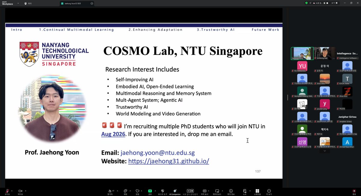The width and height of the screenshot is (361, 196).
Task: Select the Jihun Kim red Z tile
Action: 347,91
